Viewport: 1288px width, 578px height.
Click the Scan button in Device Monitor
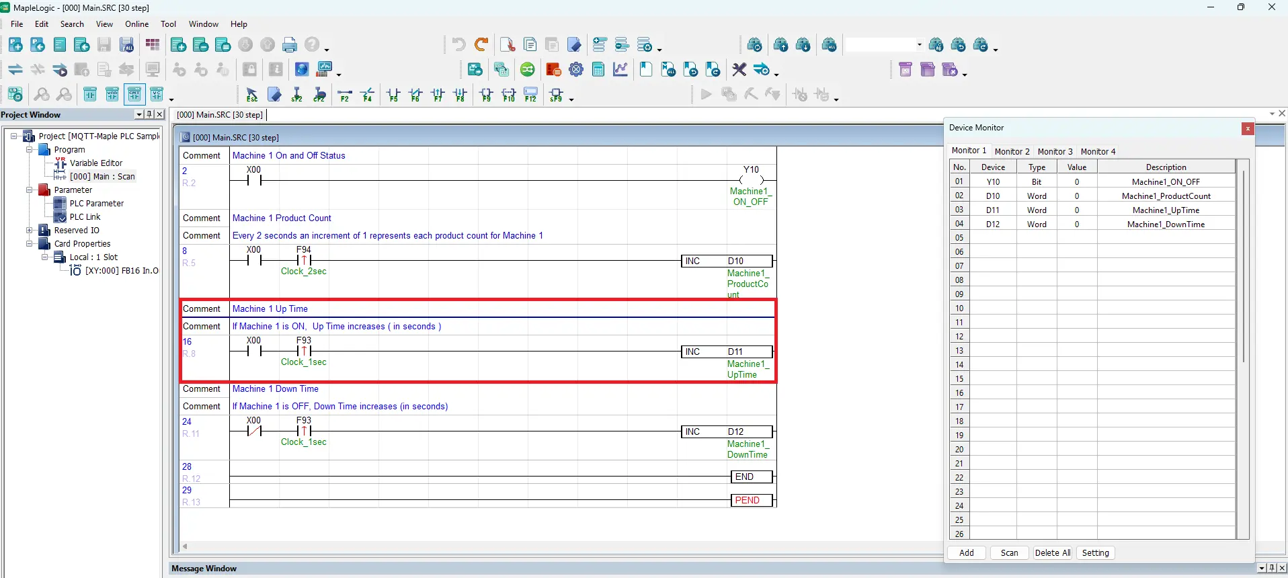click(x=1009, y=553)
